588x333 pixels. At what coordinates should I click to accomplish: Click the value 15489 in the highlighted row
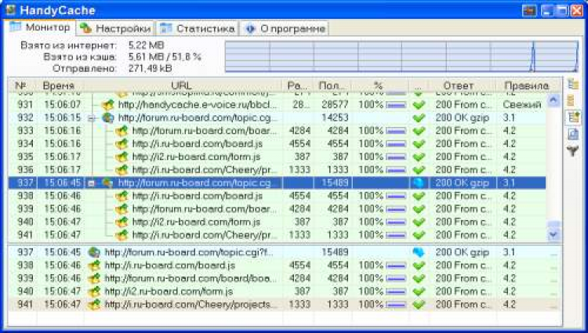(x=335, y=183)
